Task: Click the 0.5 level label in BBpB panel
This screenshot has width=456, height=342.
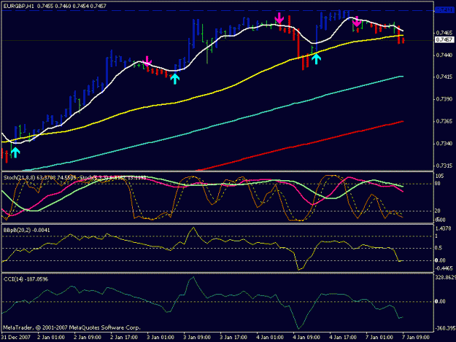Action: (438, 248)
